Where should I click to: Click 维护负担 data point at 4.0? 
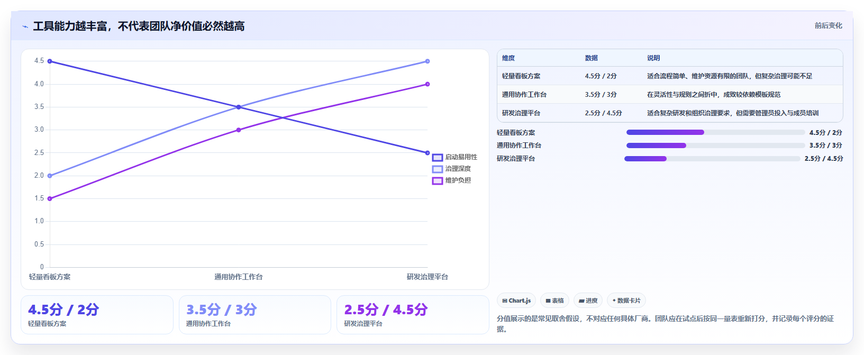coord(428,84)
